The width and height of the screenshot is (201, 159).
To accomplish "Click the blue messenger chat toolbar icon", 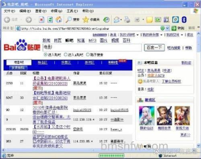I will point(176,20).
